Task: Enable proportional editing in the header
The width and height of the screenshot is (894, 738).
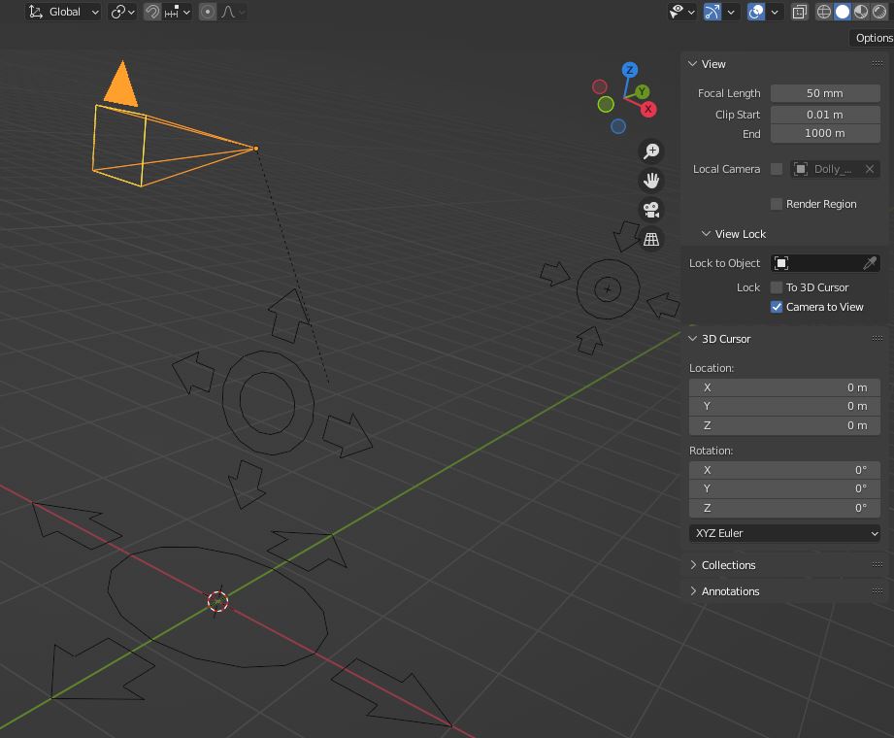Action: click(x=206, y=12)
